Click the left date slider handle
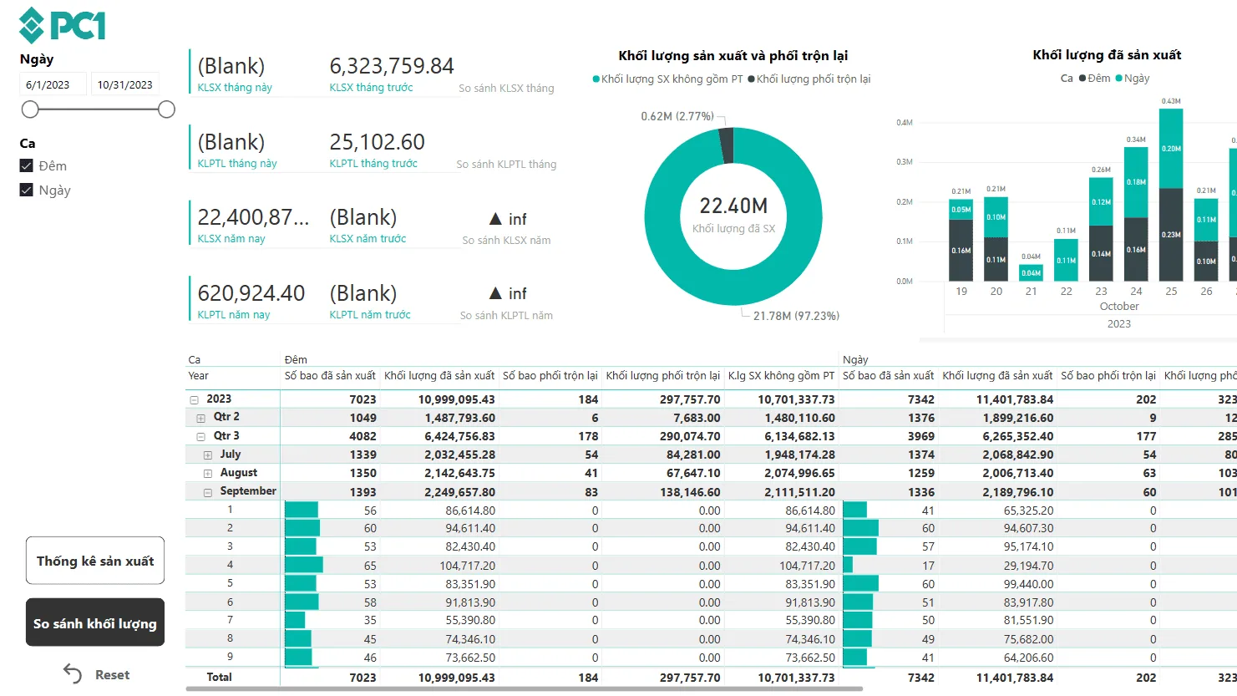The height and width of the screenshot is (696, 1237). pos(30,109)
